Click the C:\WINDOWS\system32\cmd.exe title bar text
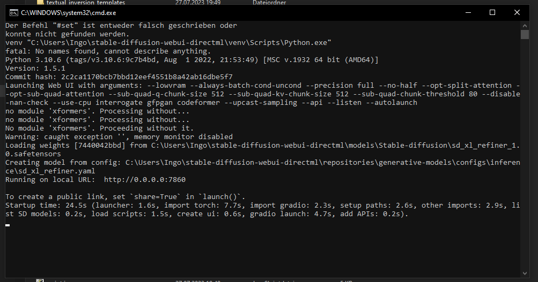 68,13
